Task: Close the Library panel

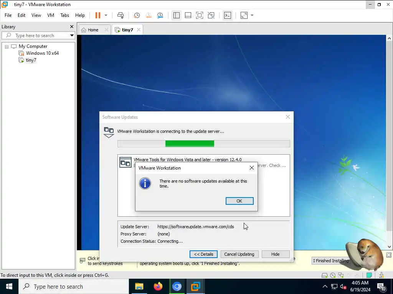Action: click(72, 26)
